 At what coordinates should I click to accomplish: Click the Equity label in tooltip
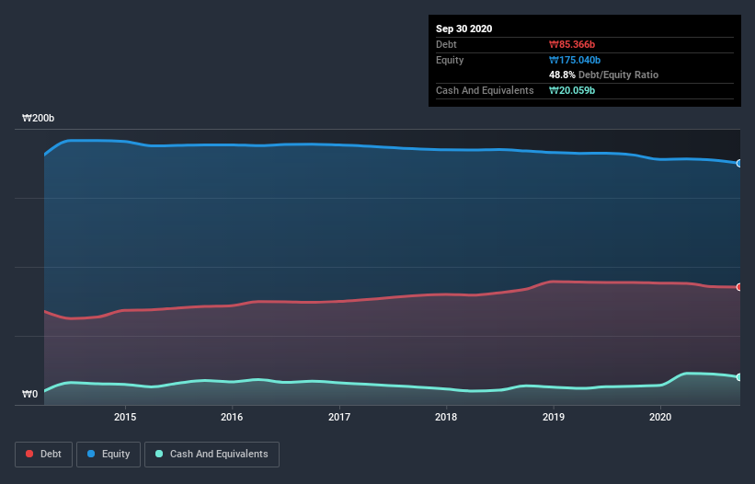[450, 60]
